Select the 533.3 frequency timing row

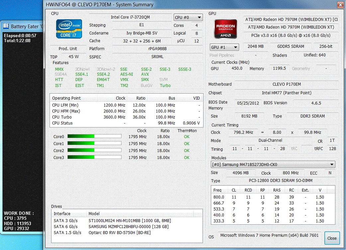pos(273,209)
